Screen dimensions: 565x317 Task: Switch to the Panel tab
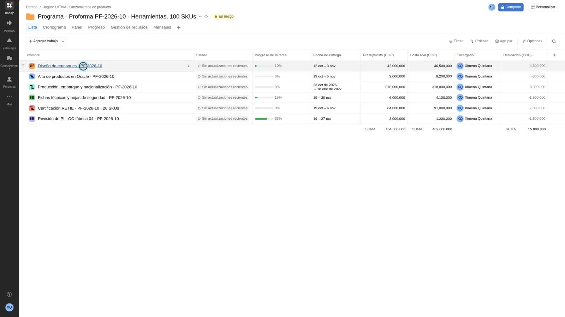77,27
